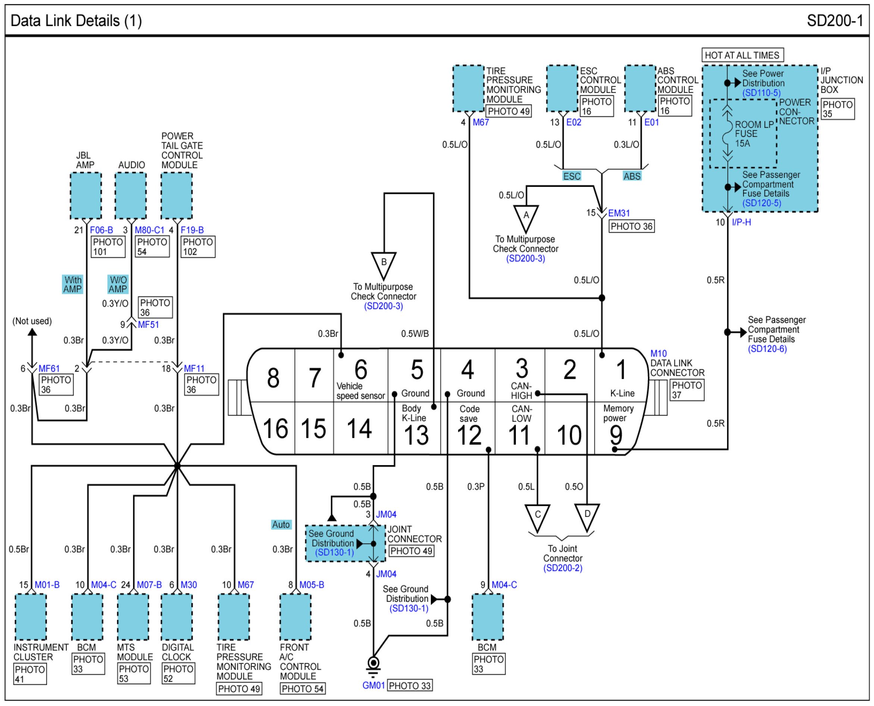Open the SD120-6 fuse details reference

click(x=767, y=349)
